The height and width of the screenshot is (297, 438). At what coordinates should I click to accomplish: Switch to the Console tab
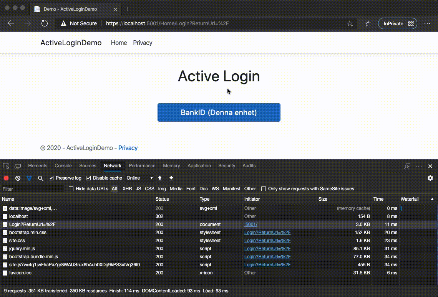[63, 166]
